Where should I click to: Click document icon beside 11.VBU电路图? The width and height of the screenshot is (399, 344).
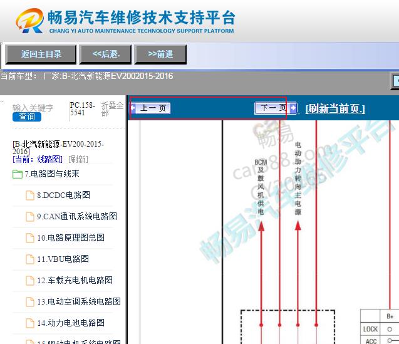[30, 259]
